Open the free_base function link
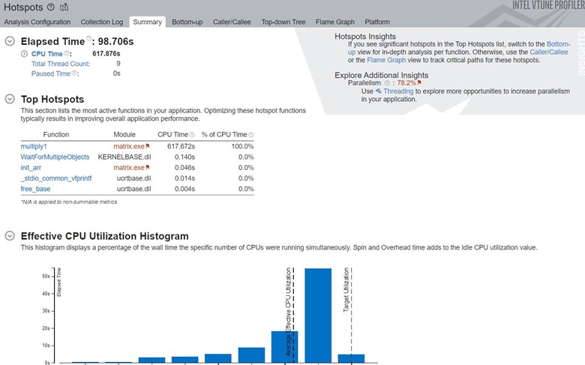Image resolution: width=585 pixels, height=365 pixels. (35, 189)
